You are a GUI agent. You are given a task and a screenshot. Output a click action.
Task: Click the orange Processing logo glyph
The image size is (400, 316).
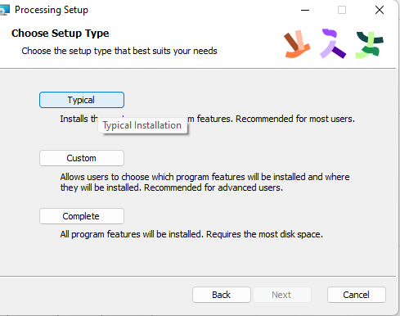(297, 44)
